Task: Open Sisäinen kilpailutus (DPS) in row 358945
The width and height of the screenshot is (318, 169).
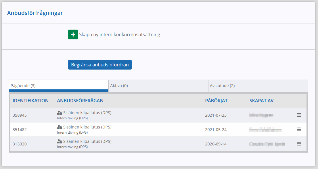Action: click(87, 113)
